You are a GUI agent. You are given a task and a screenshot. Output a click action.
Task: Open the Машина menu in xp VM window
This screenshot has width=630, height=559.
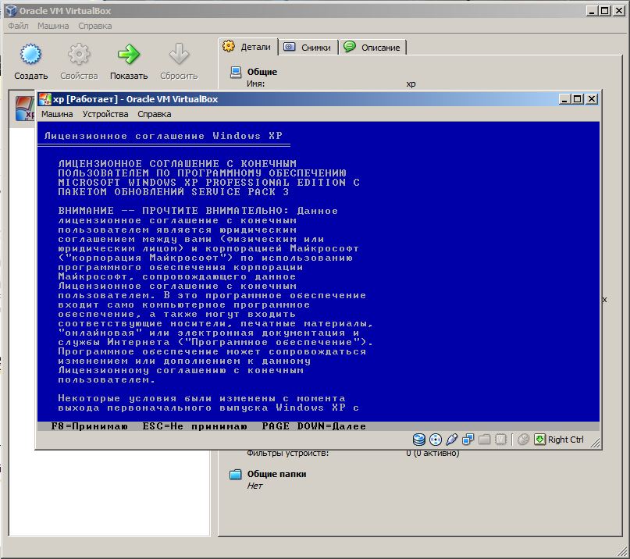pyautogui.click(x=57, y=114)
